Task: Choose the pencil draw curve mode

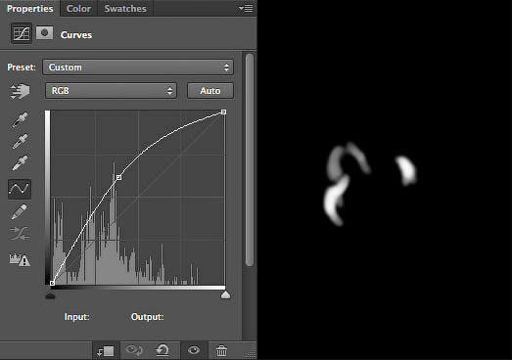Action: coord(20,211)
